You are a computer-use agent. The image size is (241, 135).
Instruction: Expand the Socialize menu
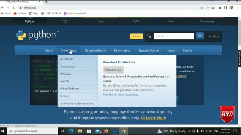pos(214,36)
